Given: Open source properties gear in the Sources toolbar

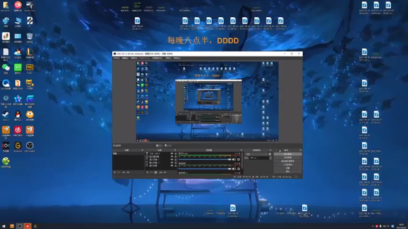Looking at the screenshot, I should (x=156, y=172).
